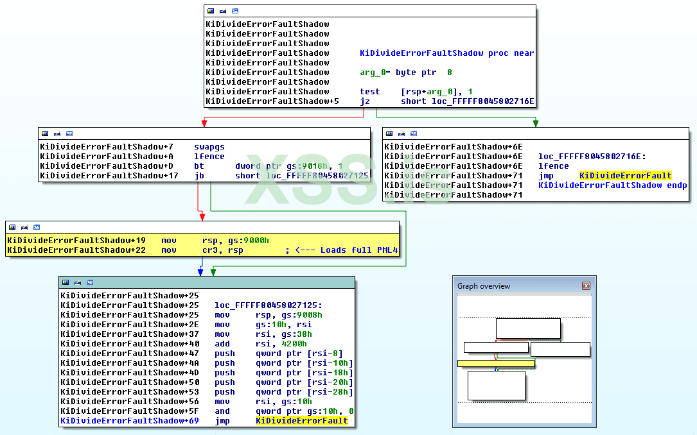Click the 'mov cr3, rsp' instruction
Viewport: 697px width, 435px height.
tap(202, 250)
